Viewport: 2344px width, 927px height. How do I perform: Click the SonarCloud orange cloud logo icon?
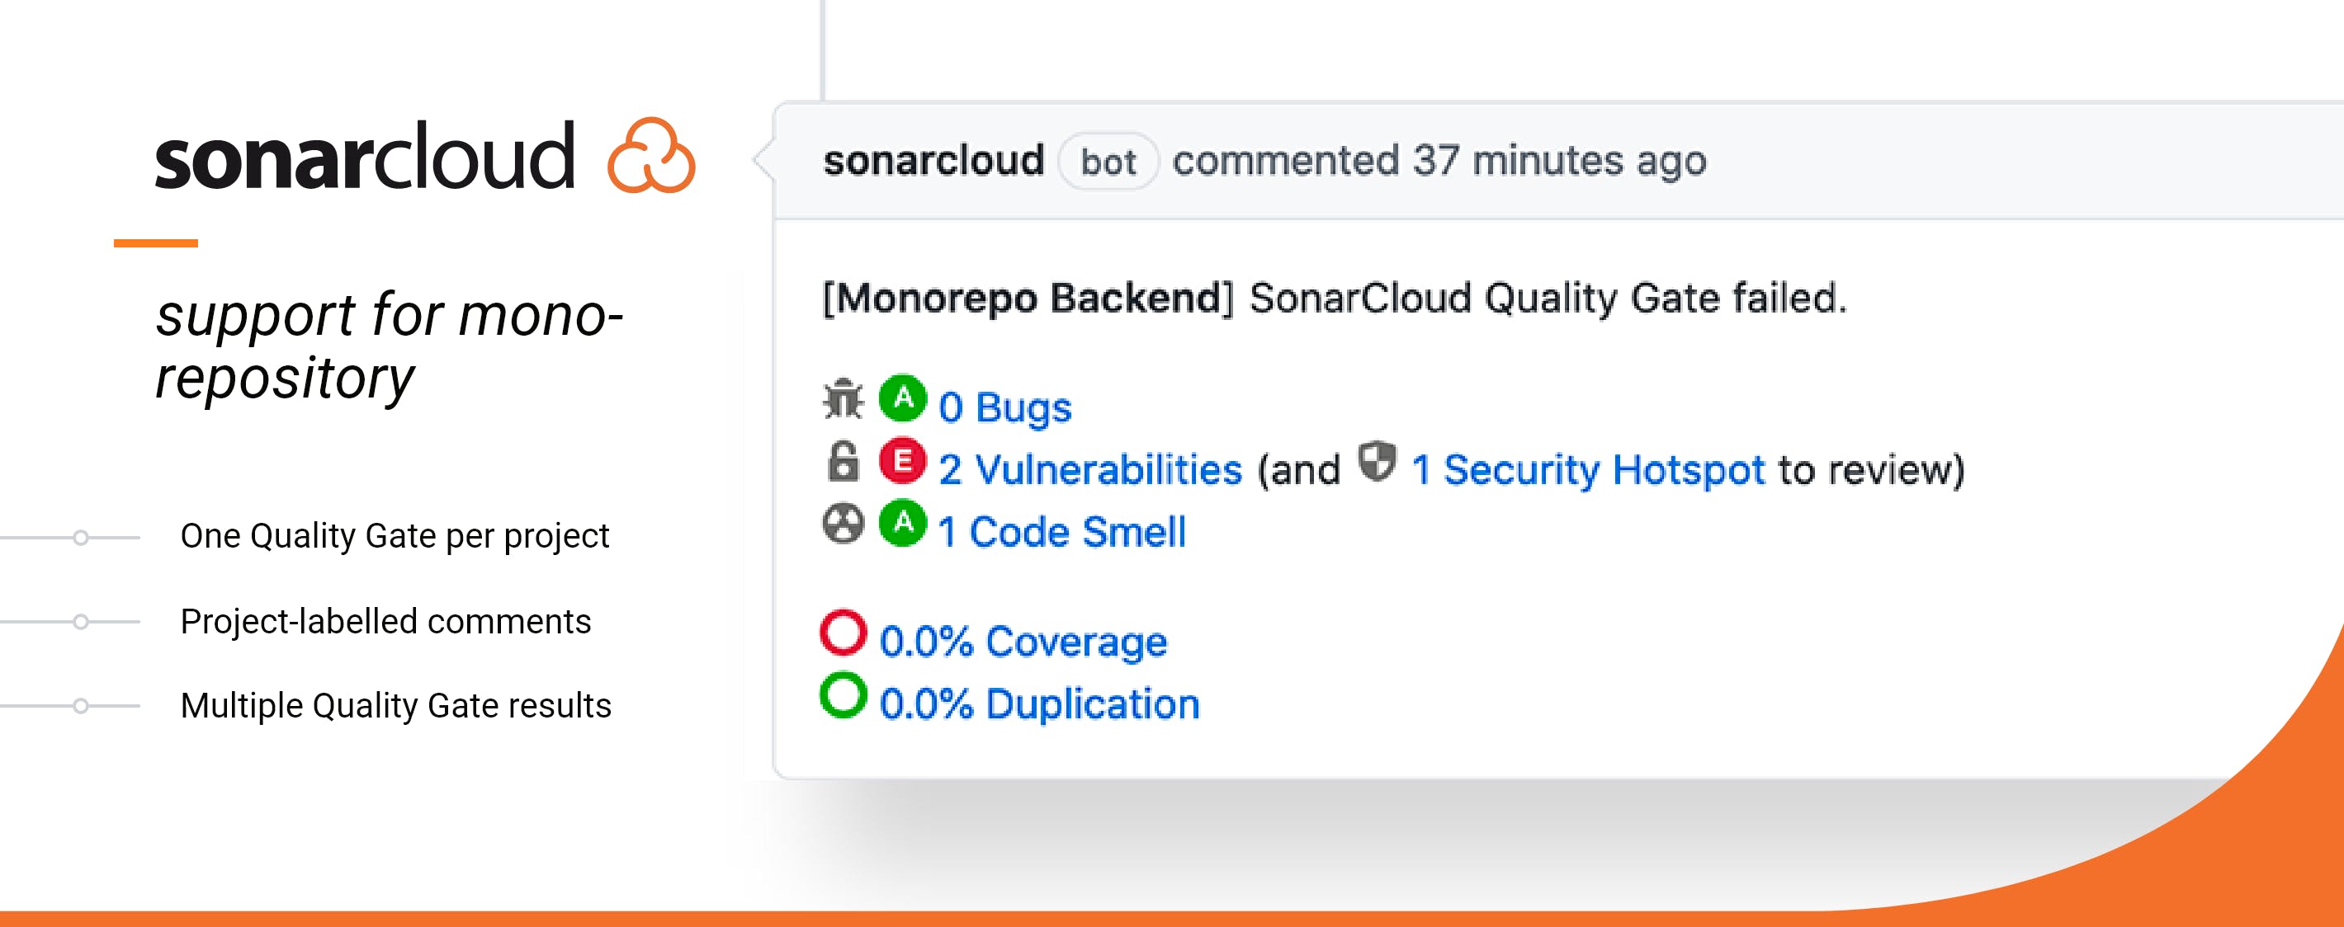[x=650, y=157]
